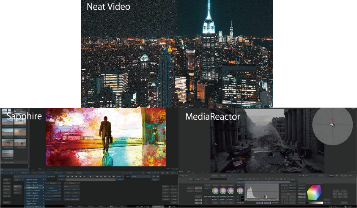Expand the Sapphire Render submenu arrow
This screenshot has height=208, width=357.
coord(43,198)
